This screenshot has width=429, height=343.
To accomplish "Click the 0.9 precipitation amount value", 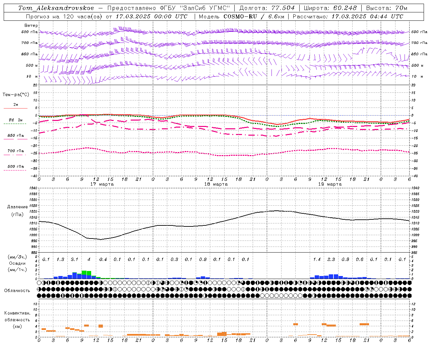I will tap(345, 260).
